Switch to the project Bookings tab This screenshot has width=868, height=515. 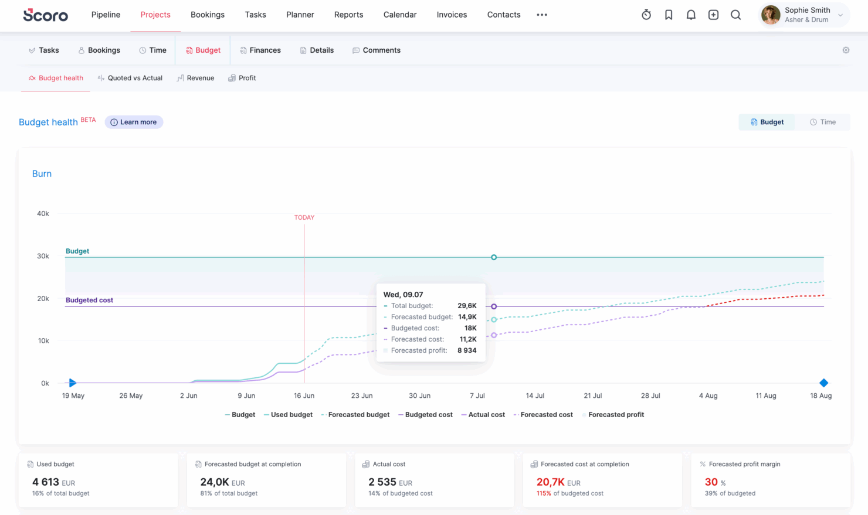pyautogui.click(x=99, y=50)
